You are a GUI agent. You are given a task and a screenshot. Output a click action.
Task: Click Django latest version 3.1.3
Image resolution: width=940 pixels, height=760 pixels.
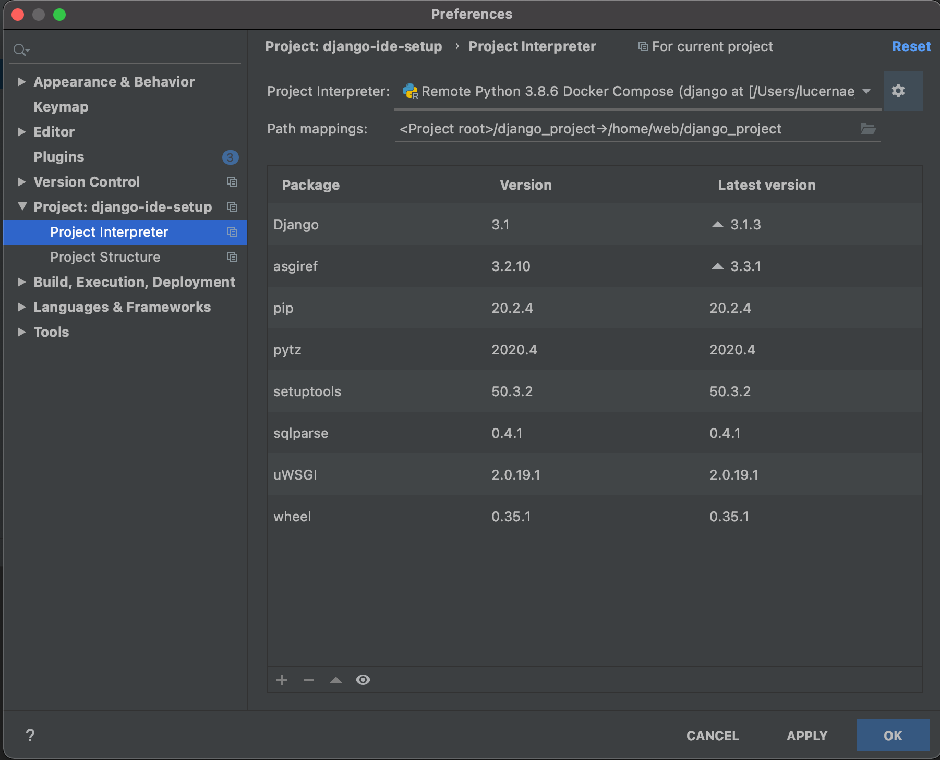pyautogui.click(x=745, y=225)
